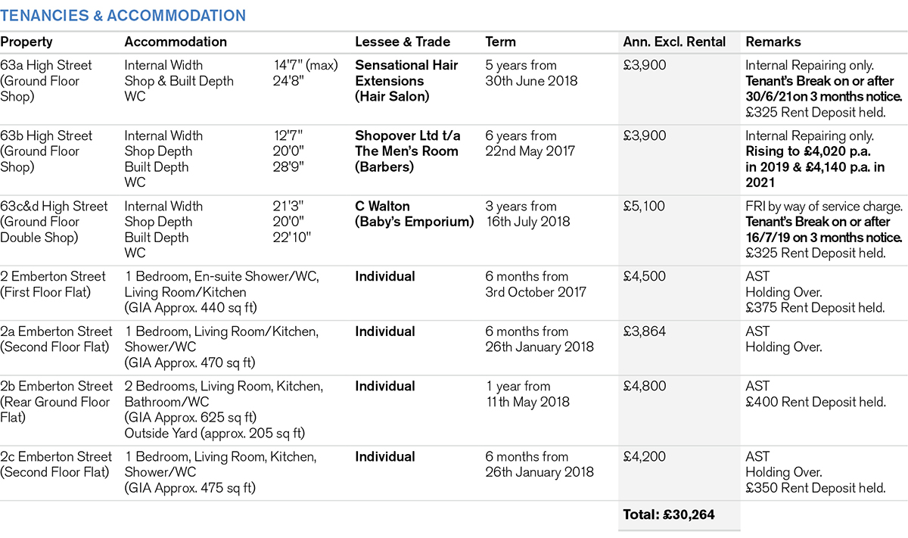Click the C Walton Baby's Emporium lessee
The width and height of the screenshot is (908, 538).
pos(414,214)
